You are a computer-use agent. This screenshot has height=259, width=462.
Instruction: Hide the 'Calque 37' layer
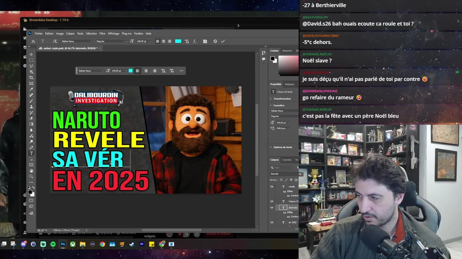(x=272, y=201)
